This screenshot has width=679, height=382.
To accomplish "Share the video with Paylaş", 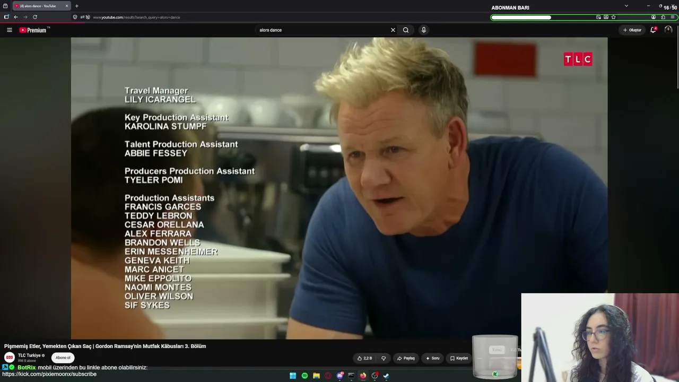I will pyautogui.click(x=406, y=358).
